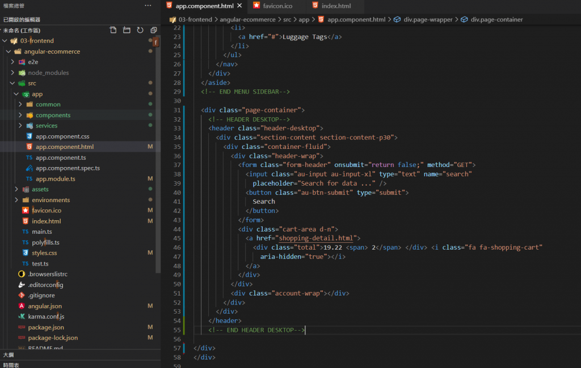Image resolution: width=581 pixels, height=368 pixels.
Task: Expand the common folder
Action: tap(20, 104)
